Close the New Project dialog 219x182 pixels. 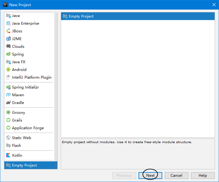pyautogui.click(x=214, y=5)
